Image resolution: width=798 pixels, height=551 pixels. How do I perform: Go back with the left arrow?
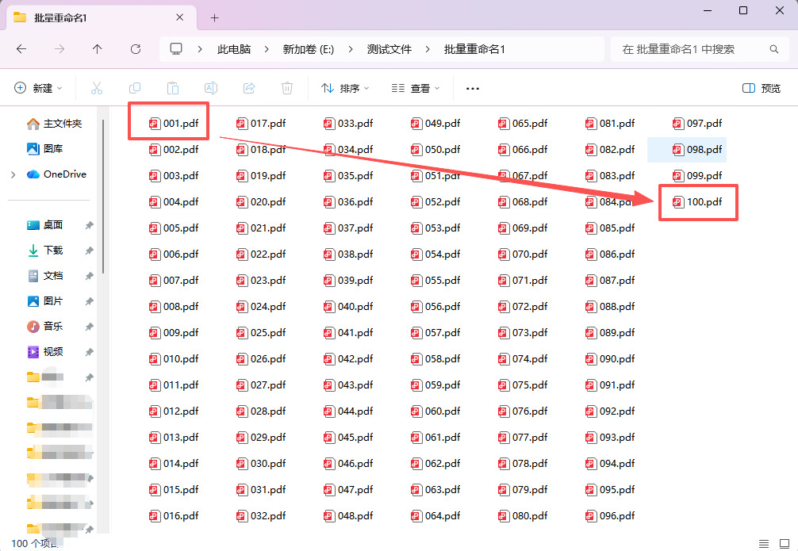tap(21, 49)
